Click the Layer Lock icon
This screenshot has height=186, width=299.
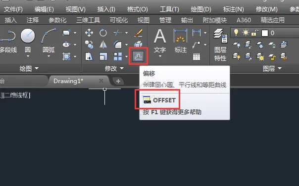tap(272, 45)
